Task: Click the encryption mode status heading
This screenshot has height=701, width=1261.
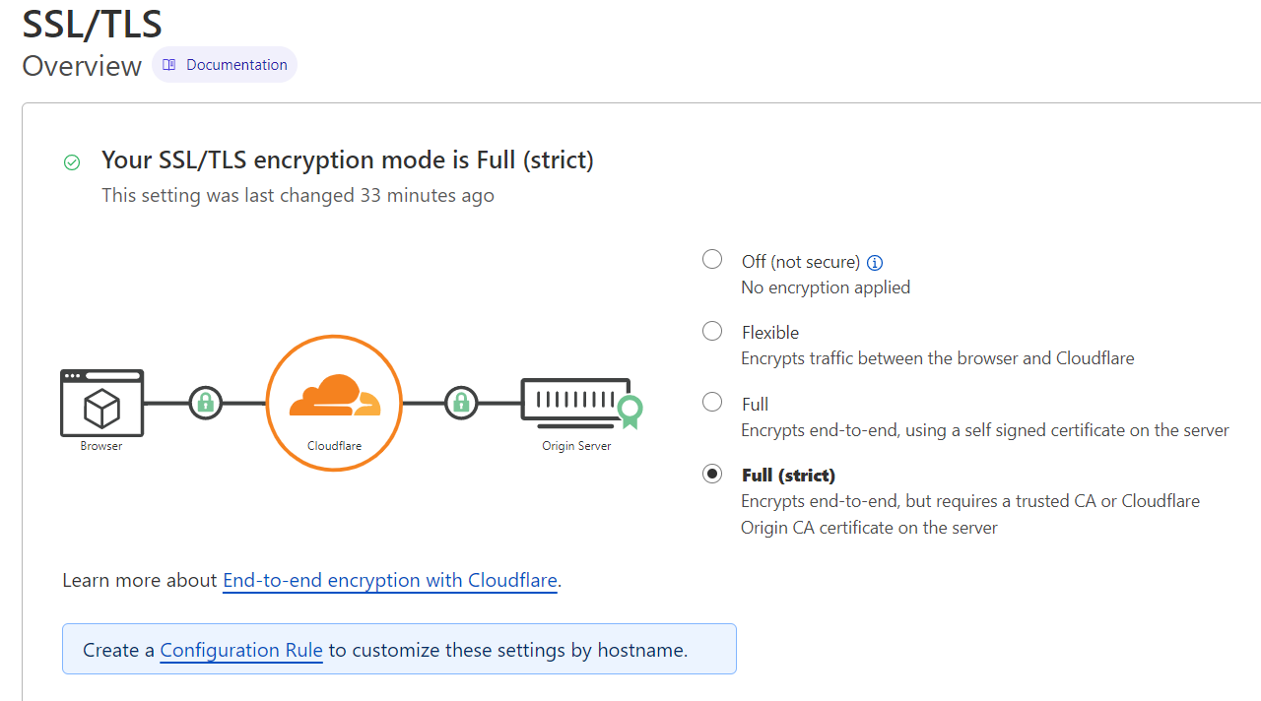Action: coord(348,160)
